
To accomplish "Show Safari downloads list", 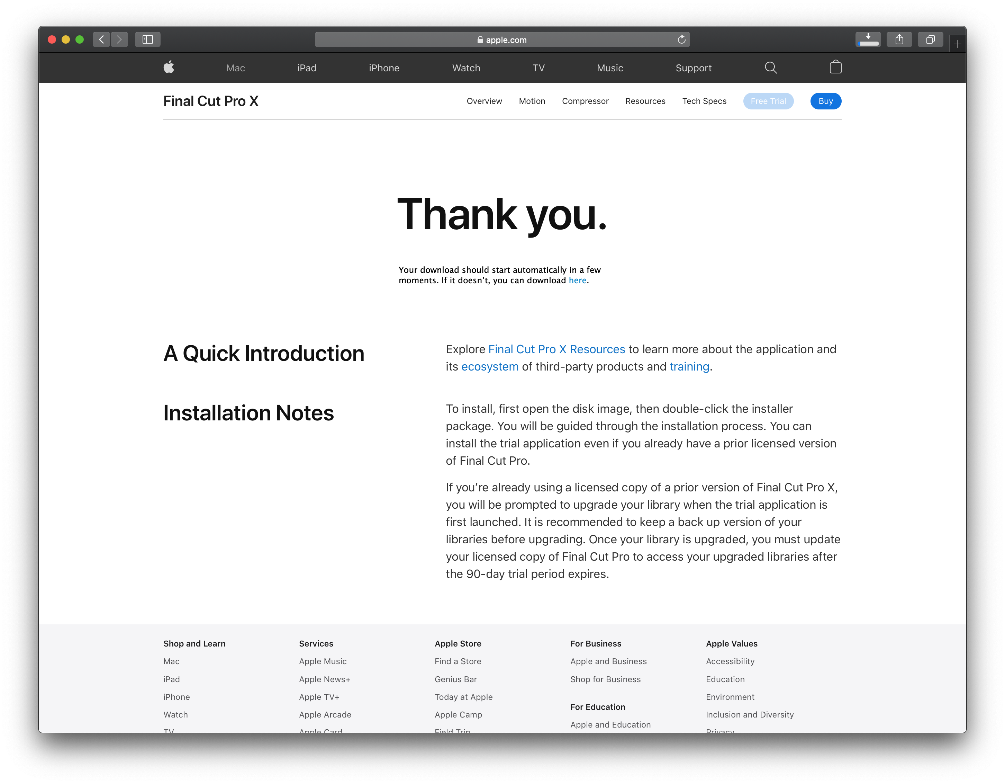I will tap(867, 39).
